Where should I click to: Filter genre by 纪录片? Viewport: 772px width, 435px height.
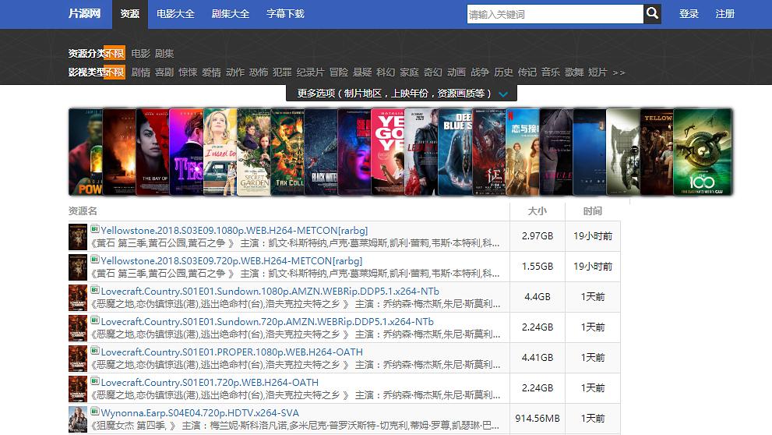coord(311,72)
